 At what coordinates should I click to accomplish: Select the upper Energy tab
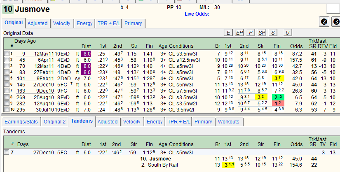pos(84,23)
